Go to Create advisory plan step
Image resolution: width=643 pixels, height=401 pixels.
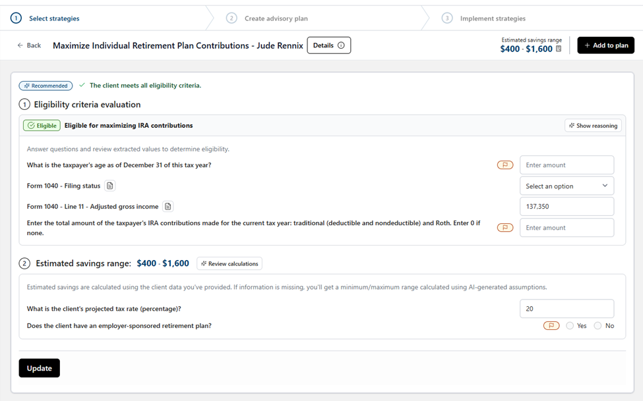(x=276, y=18)
